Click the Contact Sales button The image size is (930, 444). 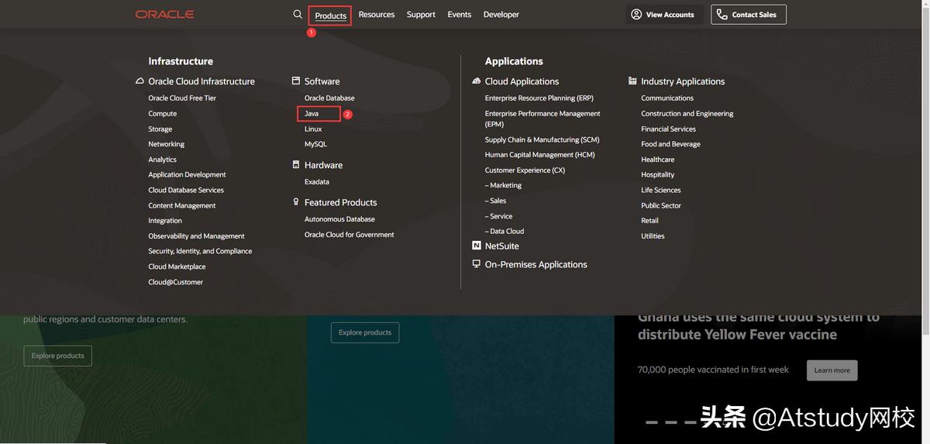748,15
